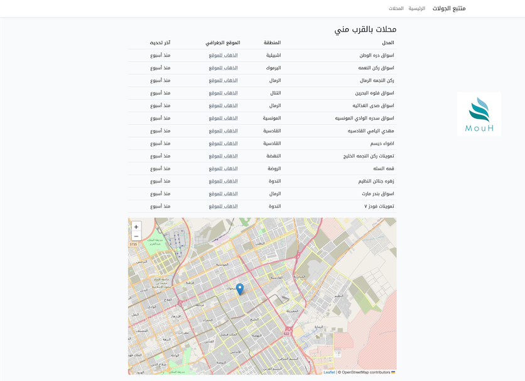
Task: Click the Leaflet attribution link
Action: point(329,372)
